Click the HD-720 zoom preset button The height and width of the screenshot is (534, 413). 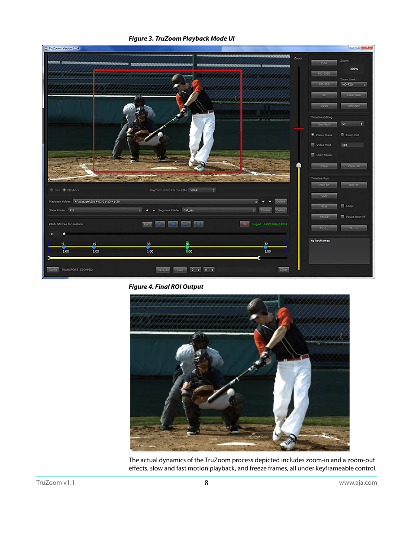tap(324, 84)
